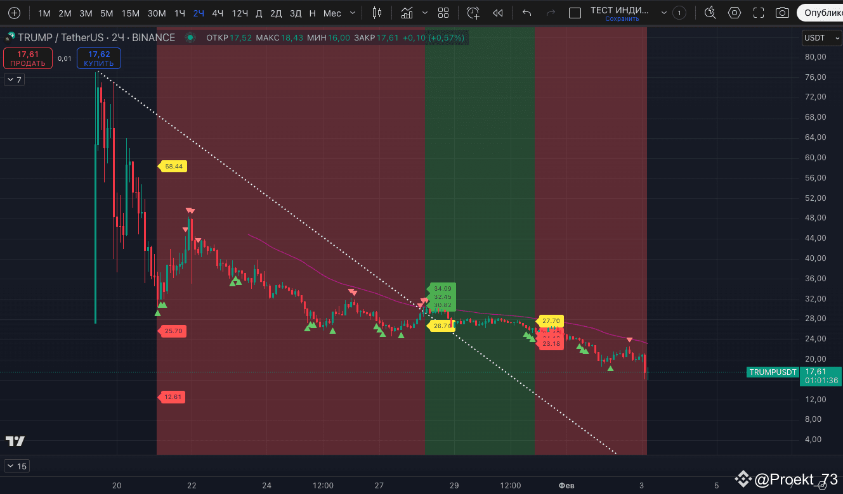Select the active 2Ч timeframe
Screen dimensions: 843x494
199,13
